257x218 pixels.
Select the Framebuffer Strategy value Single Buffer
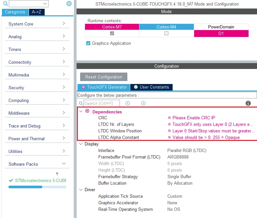179,176
